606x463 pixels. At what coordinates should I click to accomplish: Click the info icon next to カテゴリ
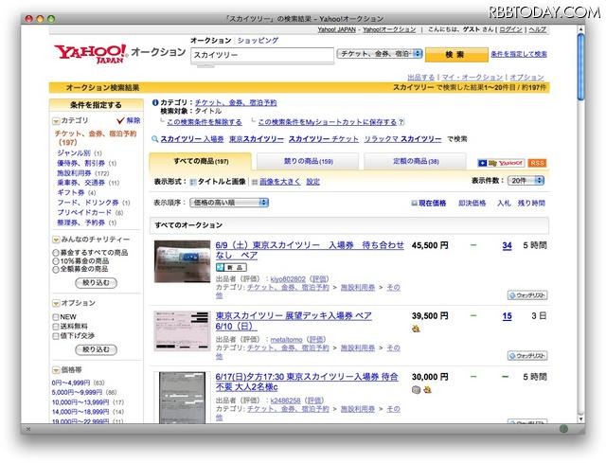coord(155,102)
